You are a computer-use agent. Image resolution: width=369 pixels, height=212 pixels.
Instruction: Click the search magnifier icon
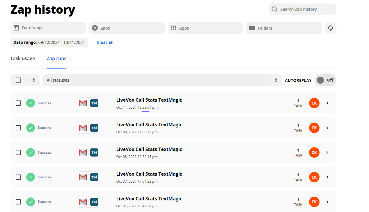pos(274,9)
